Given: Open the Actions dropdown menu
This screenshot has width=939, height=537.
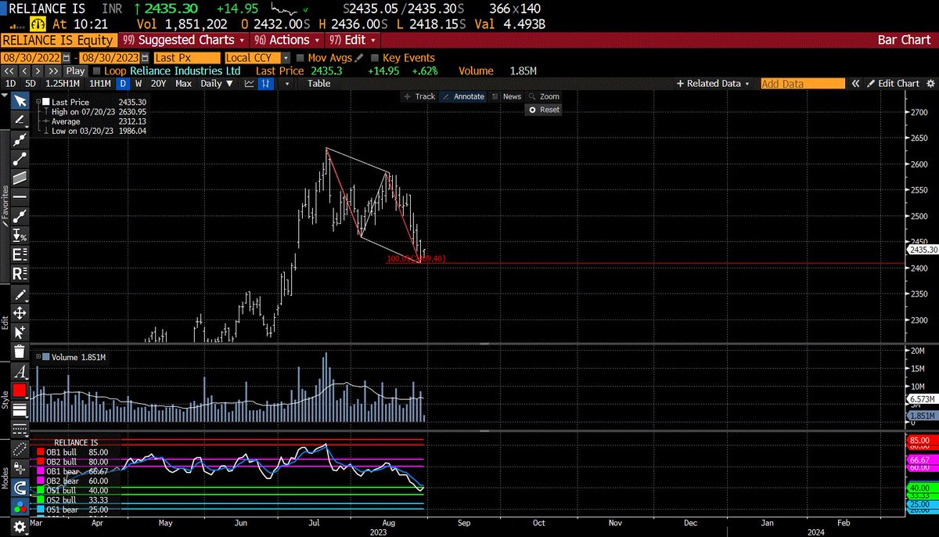Looking at the screenshot, I should (289, 40).
